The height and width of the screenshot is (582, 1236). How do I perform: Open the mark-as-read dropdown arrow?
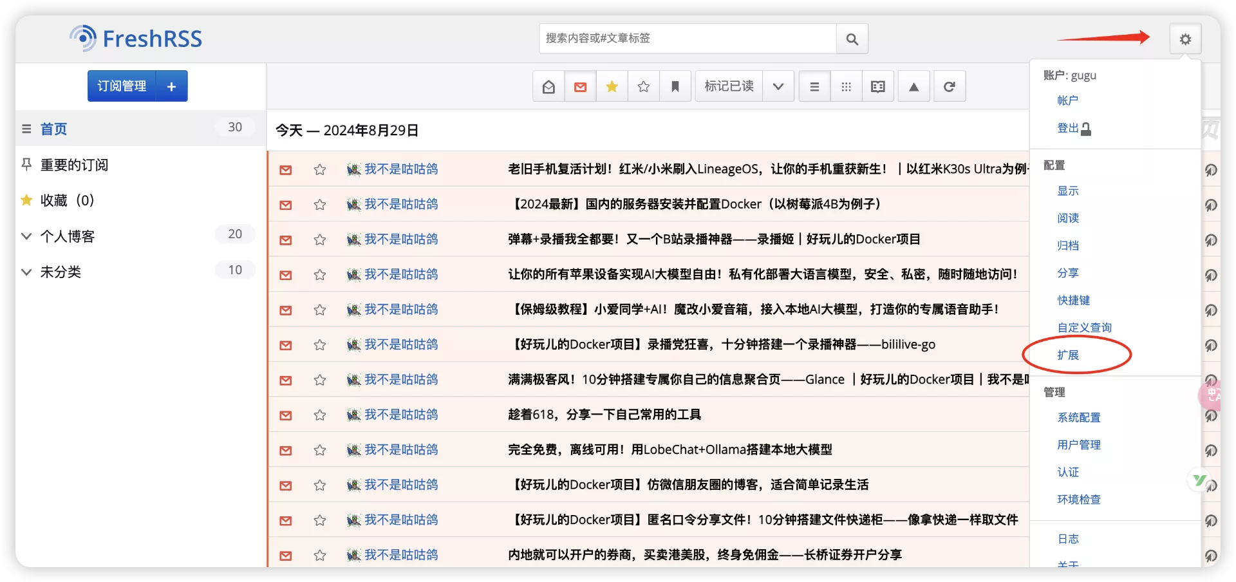[x=778, y=86]
